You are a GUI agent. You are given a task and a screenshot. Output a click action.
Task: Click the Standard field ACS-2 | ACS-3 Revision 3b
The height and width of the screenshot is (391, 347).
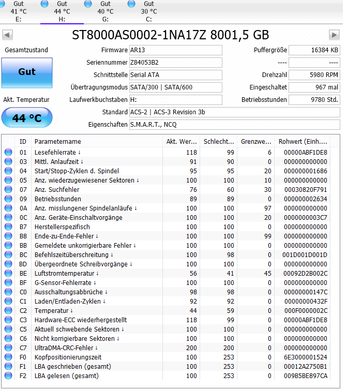pyautogui.click(x=235, y=112)
